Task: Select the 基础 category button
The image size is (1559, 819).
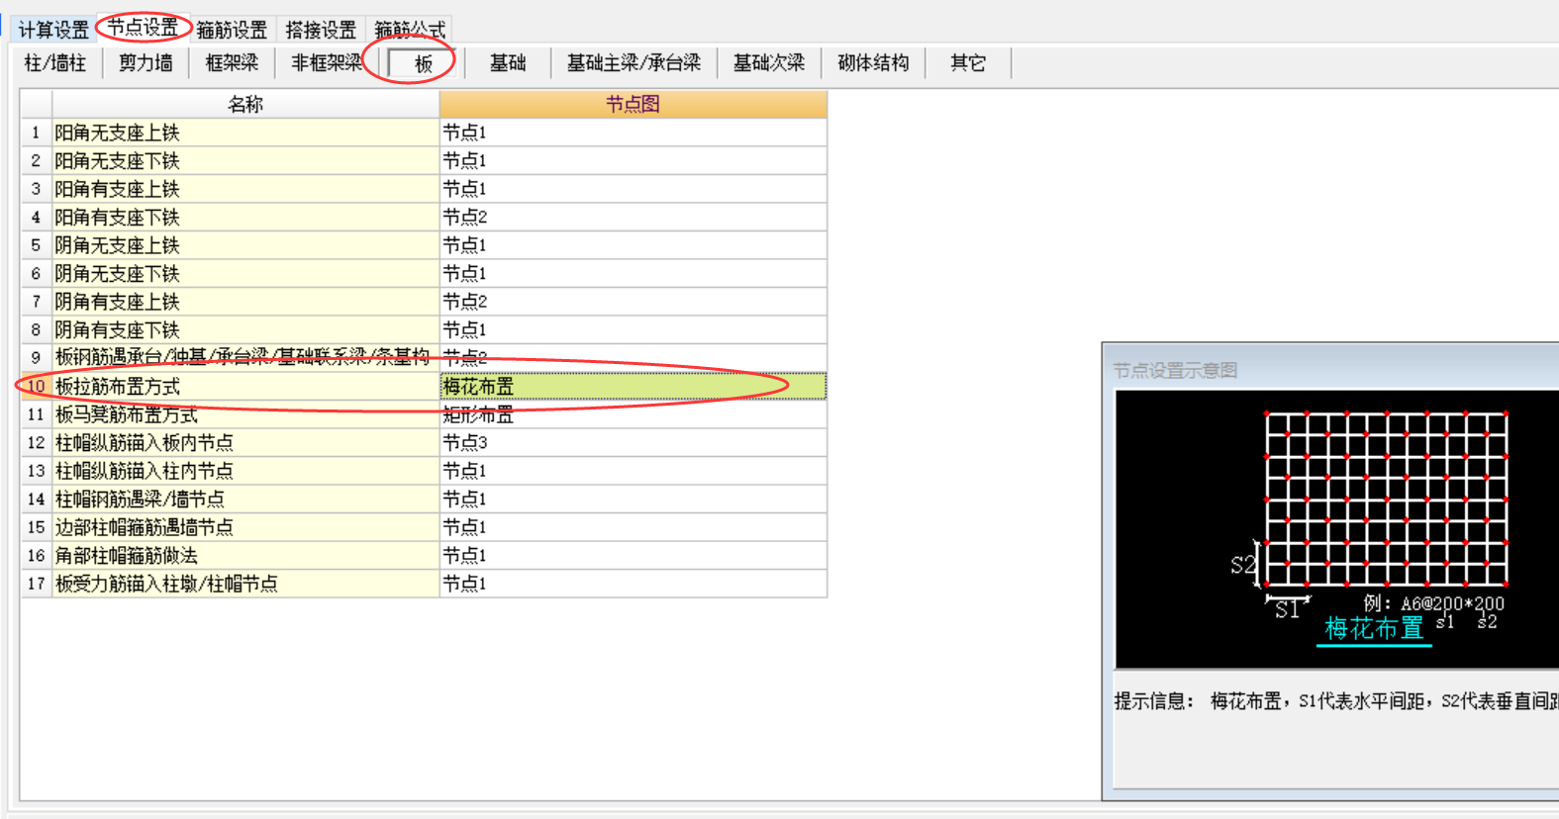Action: [x=508, y=63]
